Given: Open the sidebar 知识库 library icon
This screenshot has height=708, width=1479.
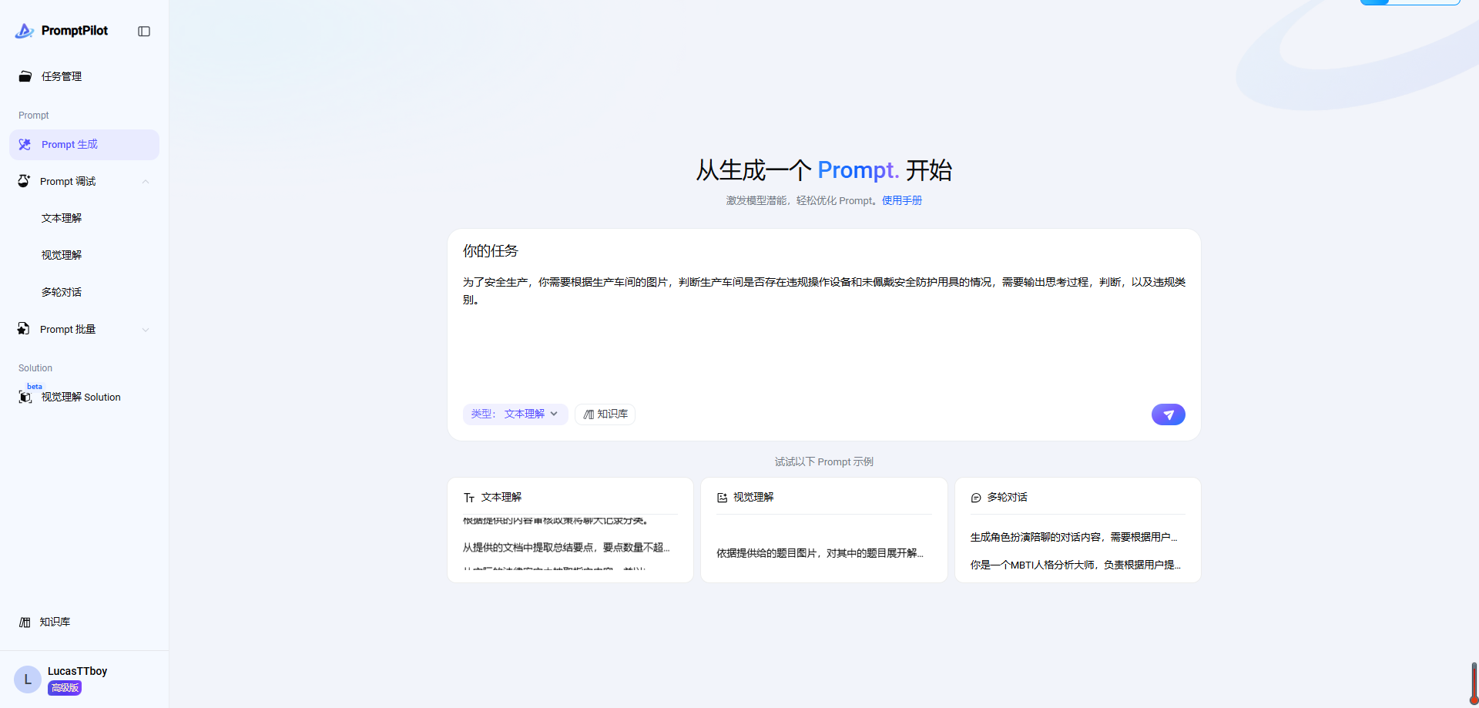Looking at the screenshot, I should point(25,622).
